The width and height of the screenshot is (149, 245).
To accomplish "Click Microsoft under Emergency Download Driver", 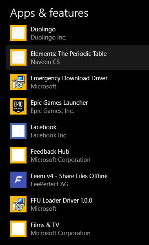I will click(44, 86).
